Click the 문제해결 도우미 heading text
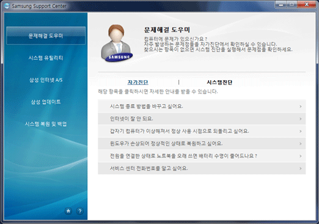This screenshot has height=224, width=319. (x=167, y=30)
